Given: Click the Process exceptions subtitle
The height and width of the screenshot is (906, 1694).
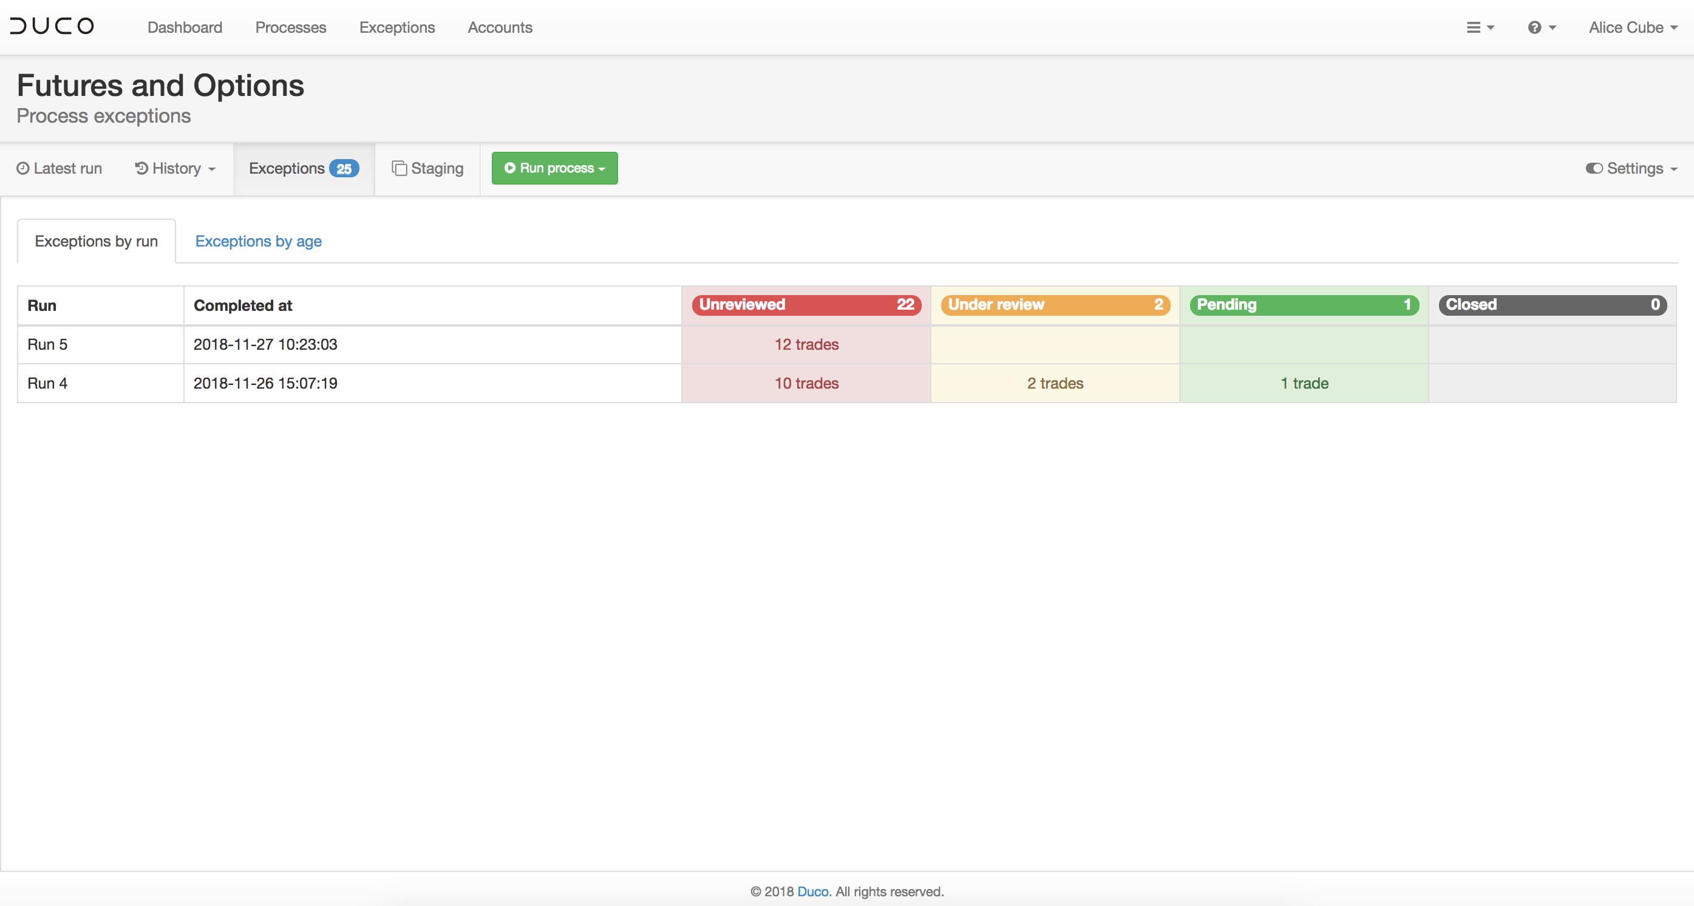Looking at the screenshot, I should click(104, 116).
